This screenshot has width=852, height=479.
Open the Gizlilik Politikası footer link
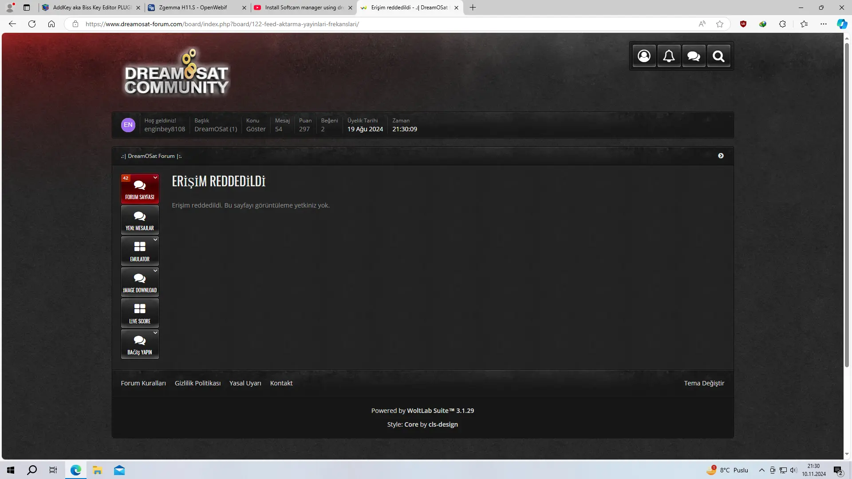coord(197,383)
